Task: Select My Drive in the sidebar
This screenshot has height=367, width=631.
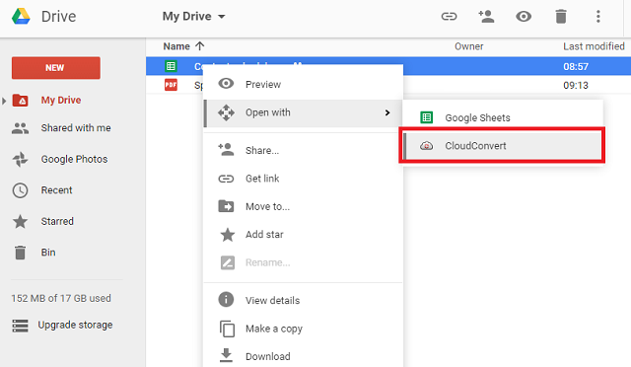Action: pos(61,100)
